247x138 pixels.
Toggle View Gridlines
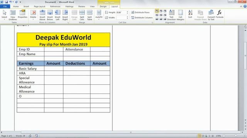13,15
